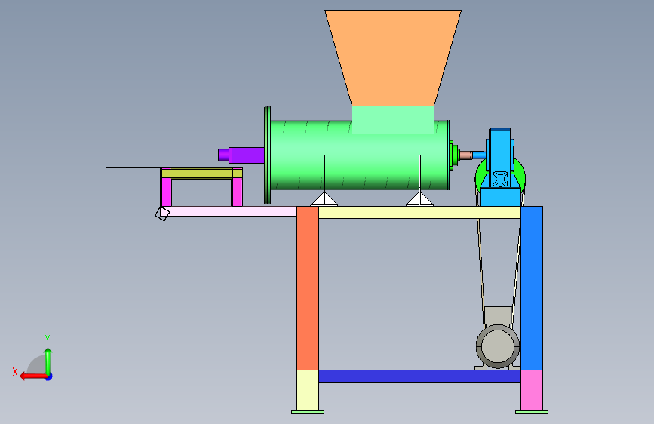
Task: Click the blue Z axis dot on triad
Action: click(x=49, y=376)
